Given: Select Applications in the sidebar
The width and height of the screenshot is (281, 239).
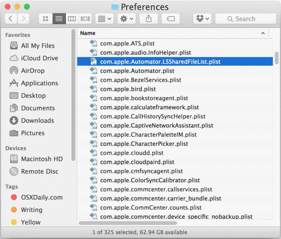Looking at the screenshot, I should (x=39, y=83).
